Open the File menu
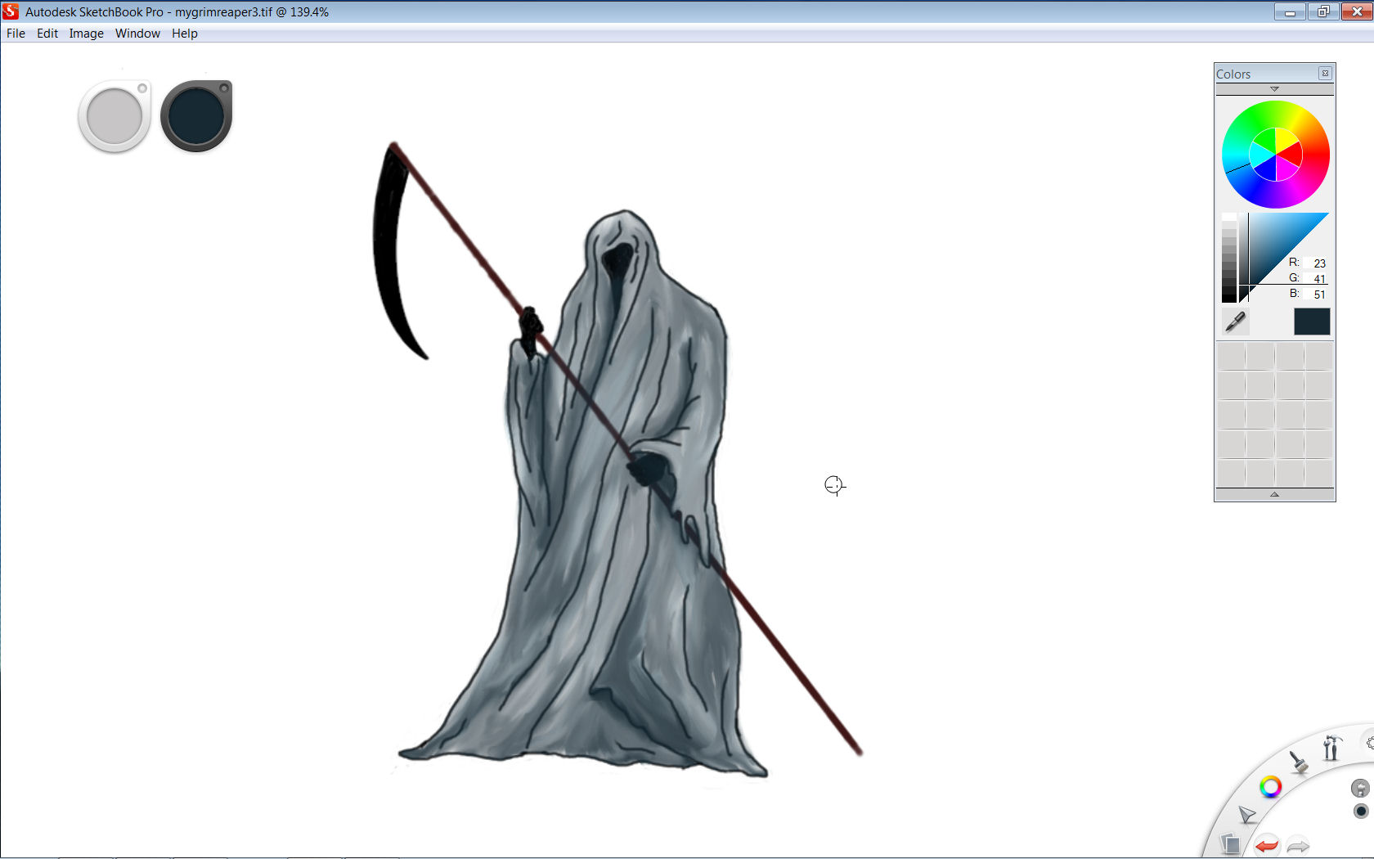The width and height of the screenshot is (1374, 859). pyautogui.click(x=16, y=34)
